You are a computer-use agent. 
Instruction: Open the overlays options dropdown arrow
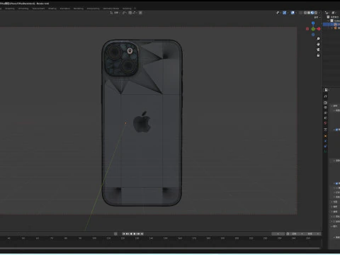[x=296, y=13]
